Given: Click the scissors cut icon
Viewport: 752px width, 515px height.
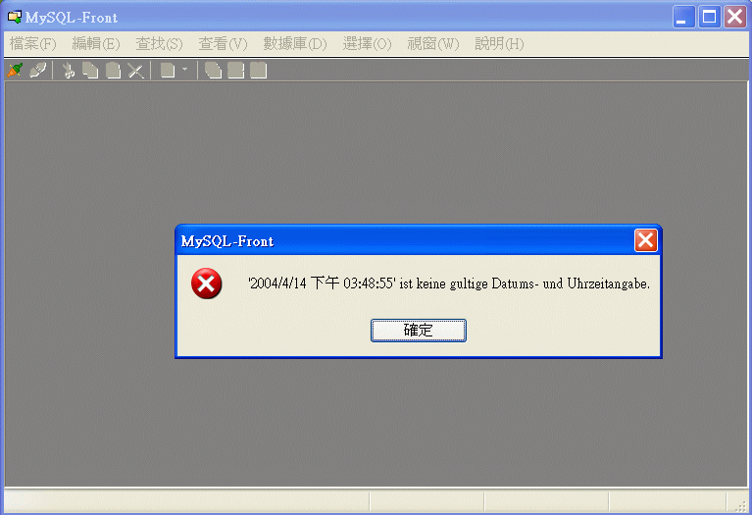Looking at the screenshot, I should click(x=69, y=71).
